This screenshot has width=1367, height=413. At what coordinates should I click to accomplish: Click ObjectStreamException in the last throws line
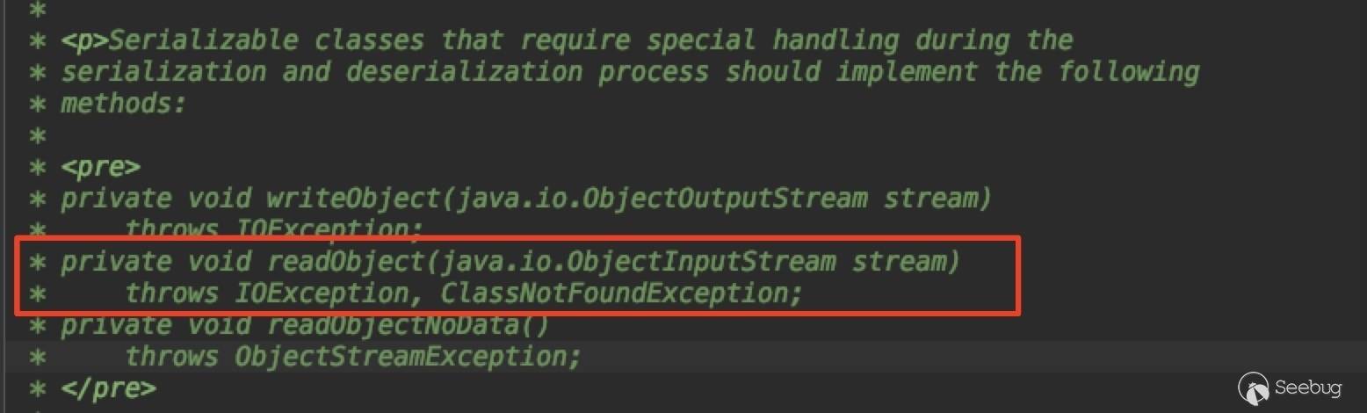(401, 357)
